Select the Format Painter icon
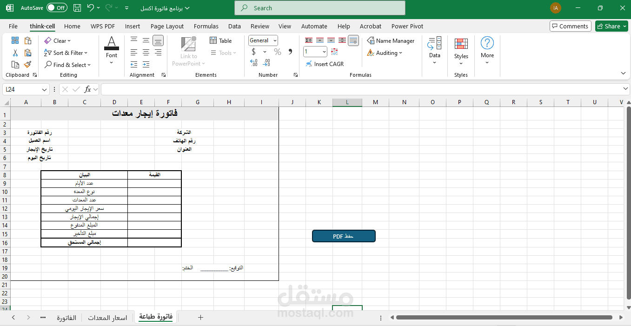Screen dimensions: 631x326 (28, 65)
